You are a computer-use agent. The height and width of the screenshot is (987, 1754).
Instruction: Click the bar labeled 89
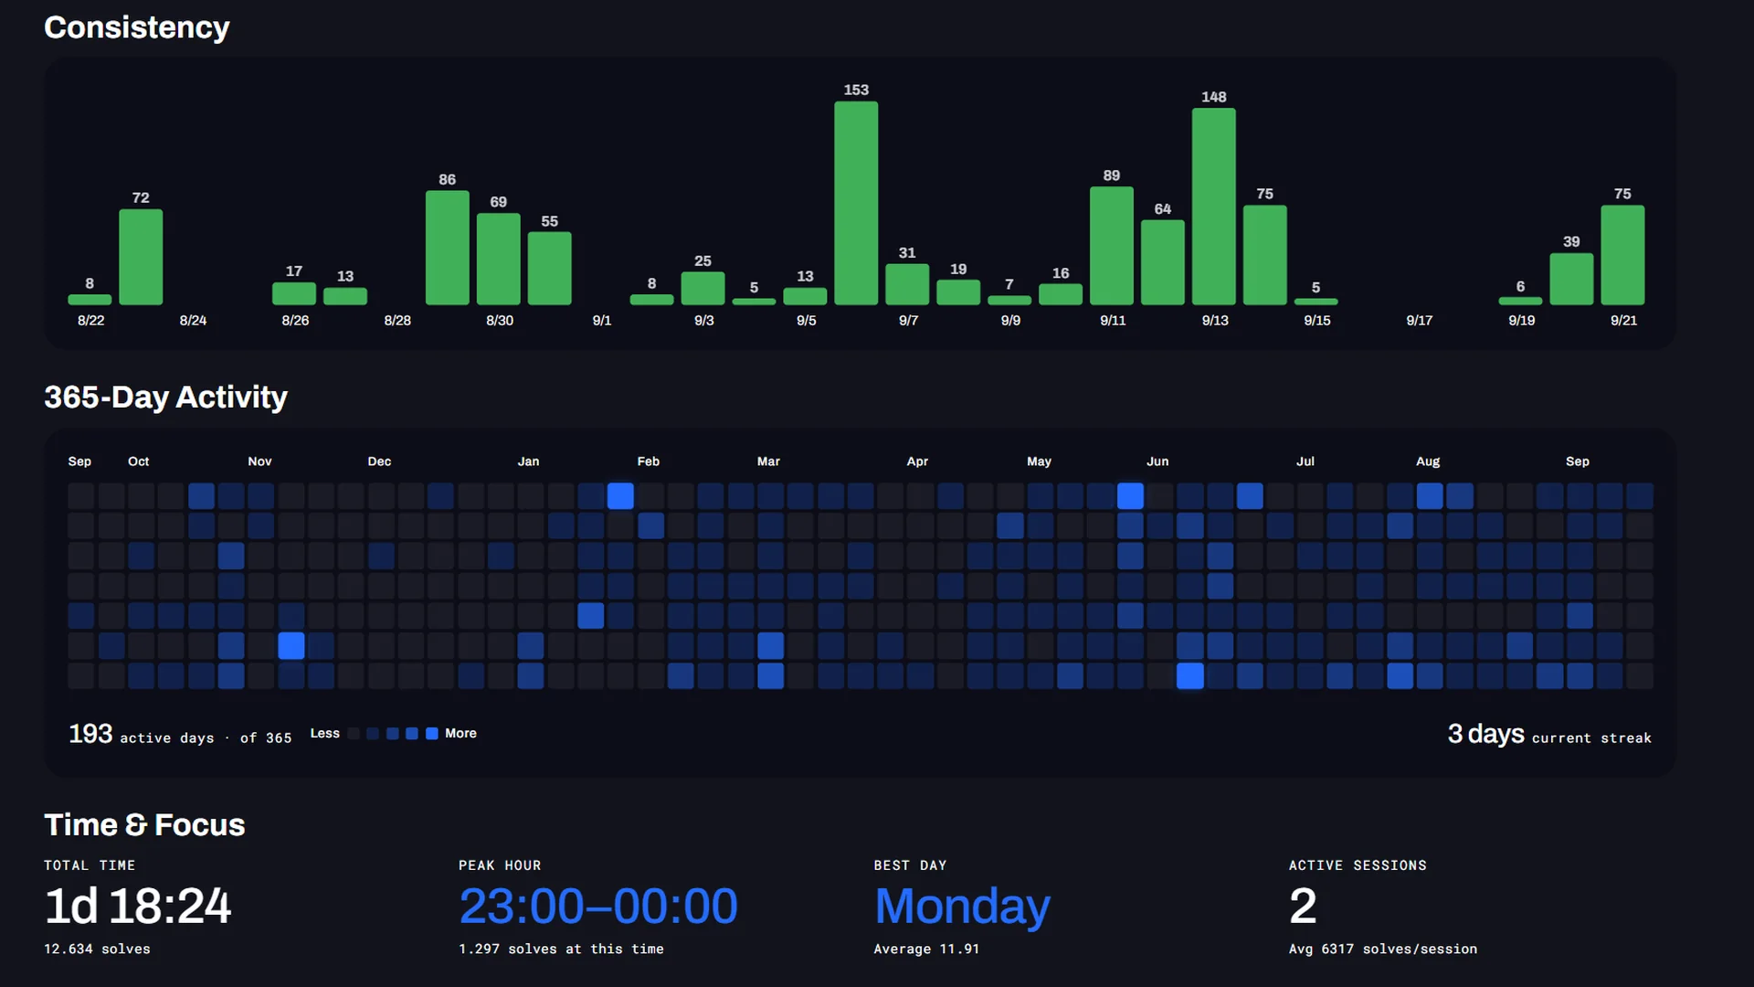click(1112, 246)
